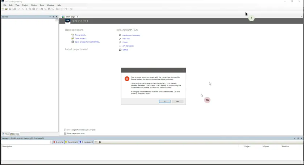Click the Print toolbar icon
Image resolution: width=304 pixels, height=165 pixels.
14,9
